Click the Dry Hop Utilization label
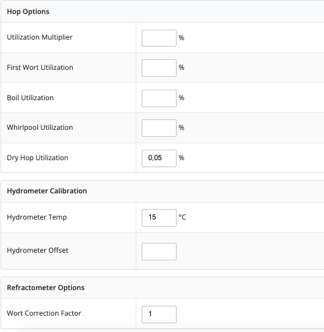Viewport: 324px width, 332px height. (x=37, y=158)
